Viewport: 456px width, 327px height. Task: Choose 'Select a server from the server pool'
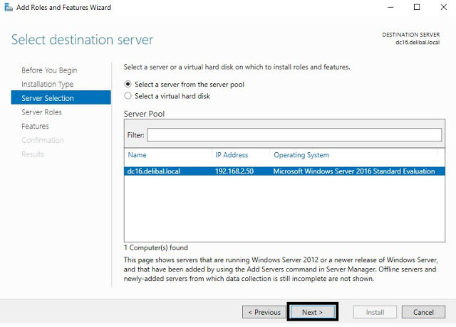click(x=128, y=84)
